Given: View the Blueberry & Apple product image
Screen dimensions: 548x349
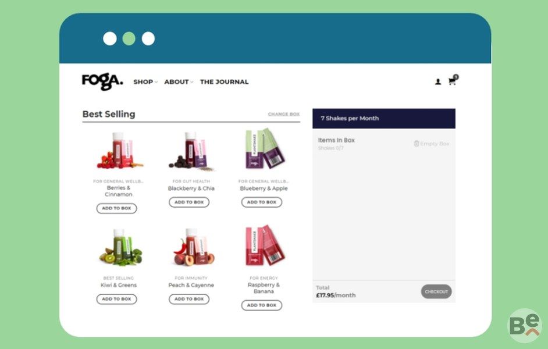Looking at the screenshot, I should 265,149.
